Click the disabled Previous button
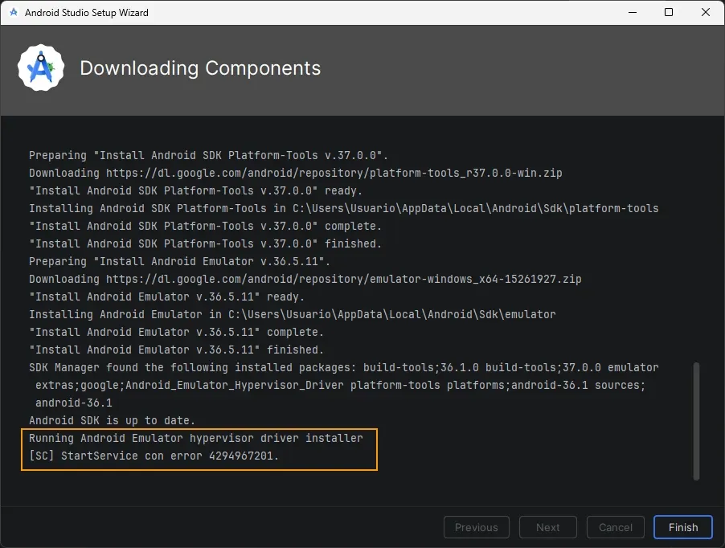 pyautogui.click(x=477, y=527)
